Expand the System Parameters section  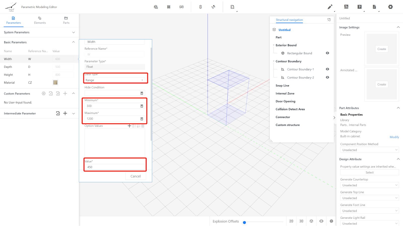click(x=74, y=32)
